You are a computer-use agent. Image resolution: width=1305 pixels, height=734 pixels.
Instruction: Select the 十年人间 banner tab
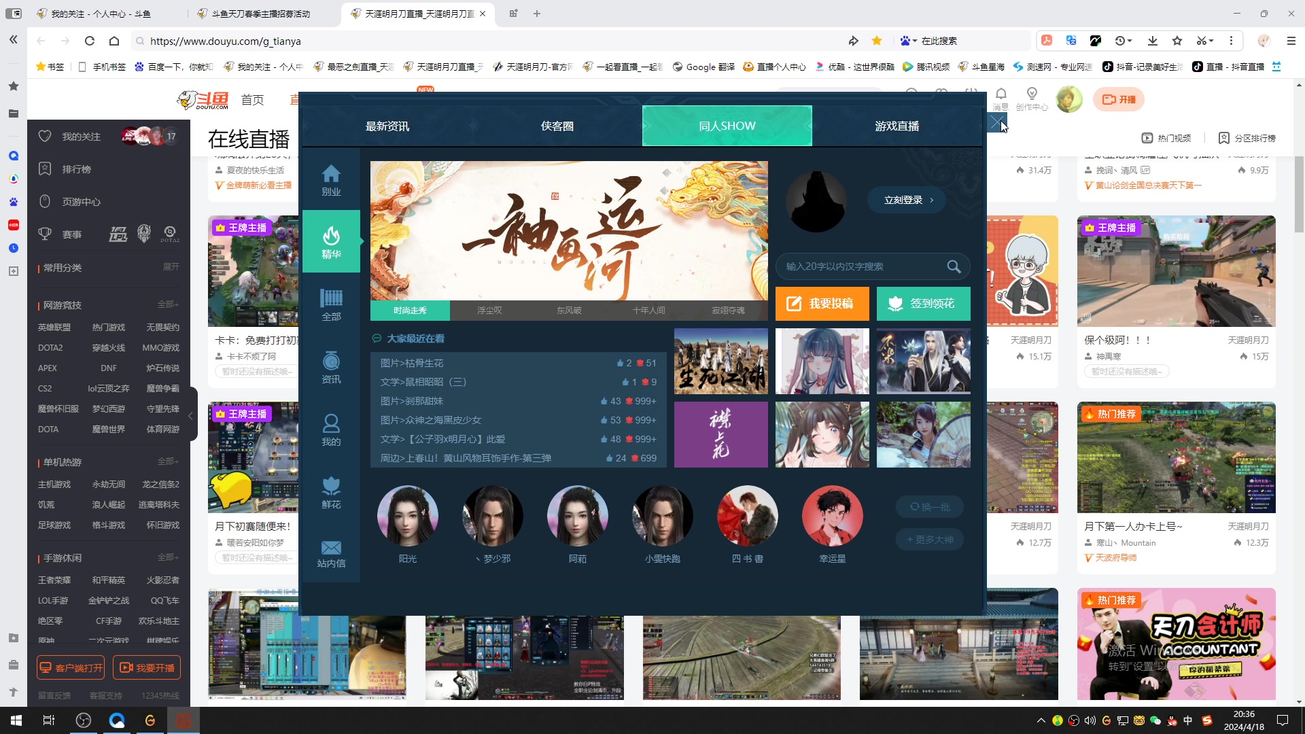point(648,310)
